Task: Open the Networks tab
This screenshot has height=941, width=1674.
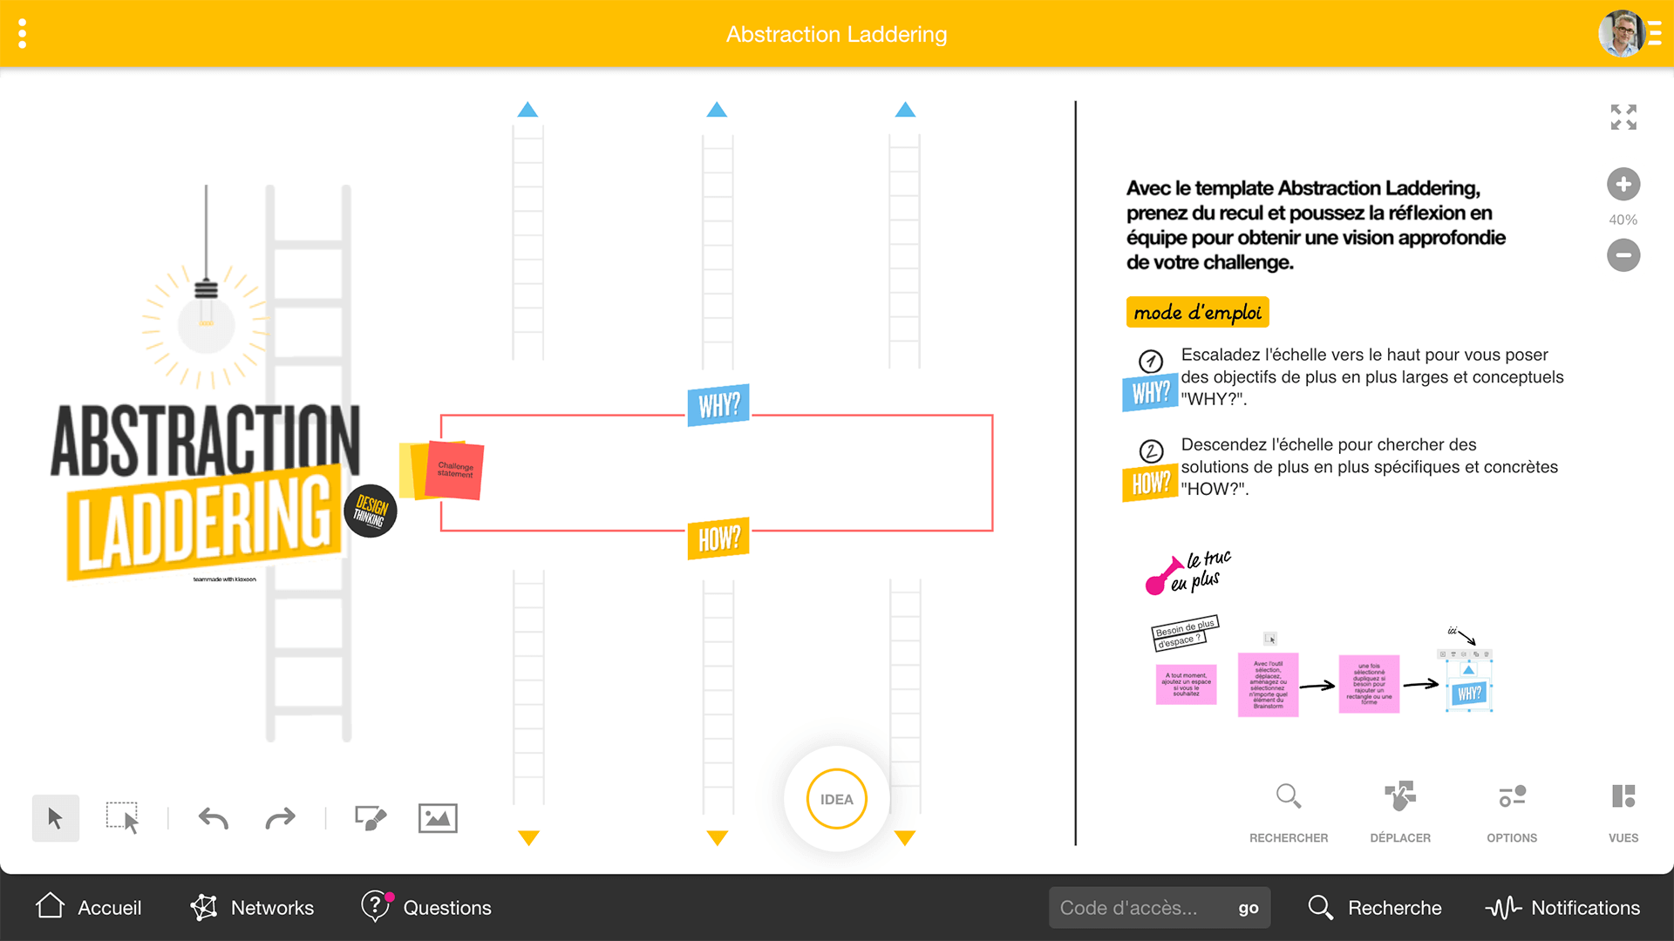Action: tap(252, 907)
